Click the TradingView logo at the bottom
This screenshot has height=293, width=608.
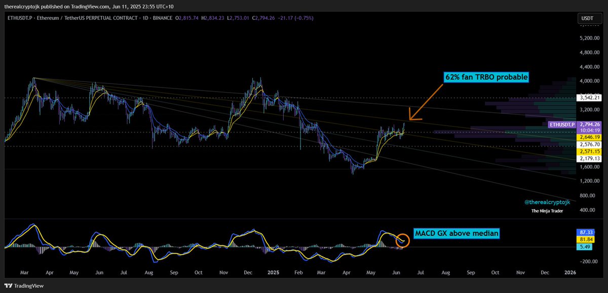[24, 286]
